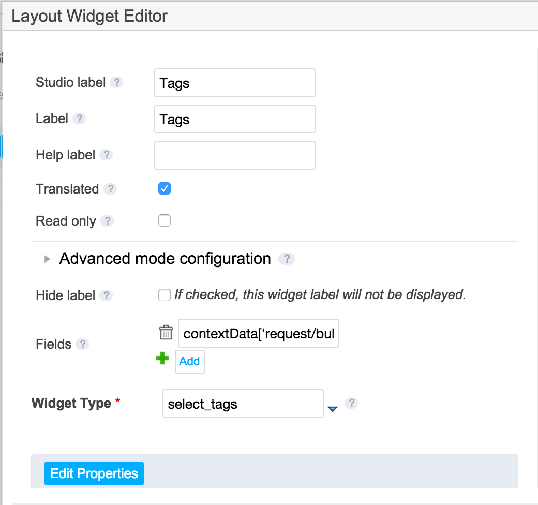Click the help icon next to Label
The width and height of the screenshot is (538, 505).
[79, 118]
